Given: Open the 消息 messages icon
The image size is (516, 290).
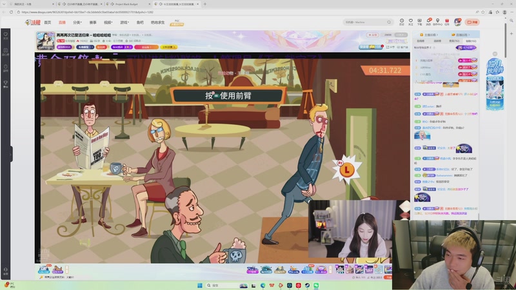Looking at the screenshot, I should [428, 22].
